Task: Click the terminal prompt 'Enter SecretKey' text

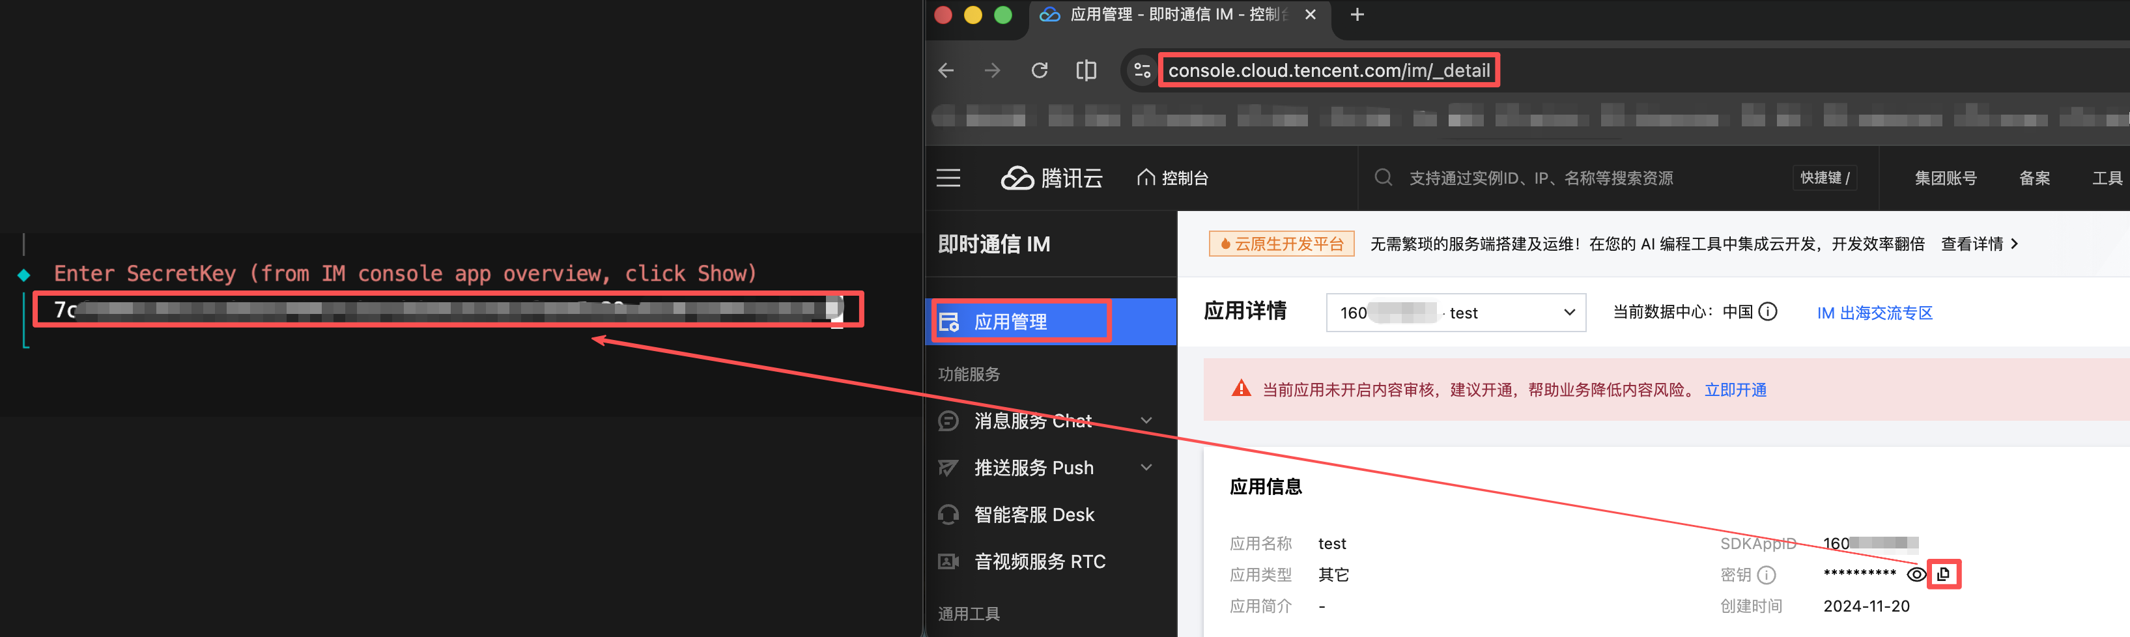Action: coord(405,274)
